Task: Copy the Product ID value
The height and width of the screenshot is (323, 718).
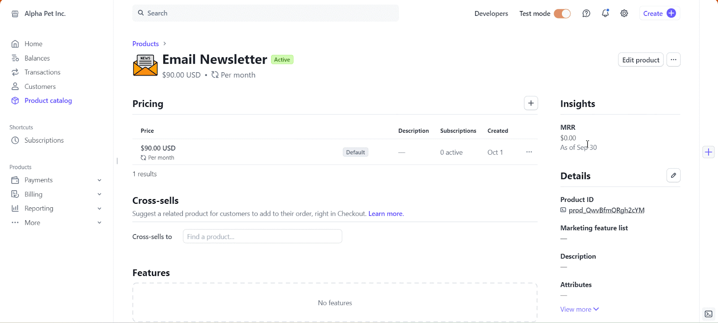Action: point(606,210)
